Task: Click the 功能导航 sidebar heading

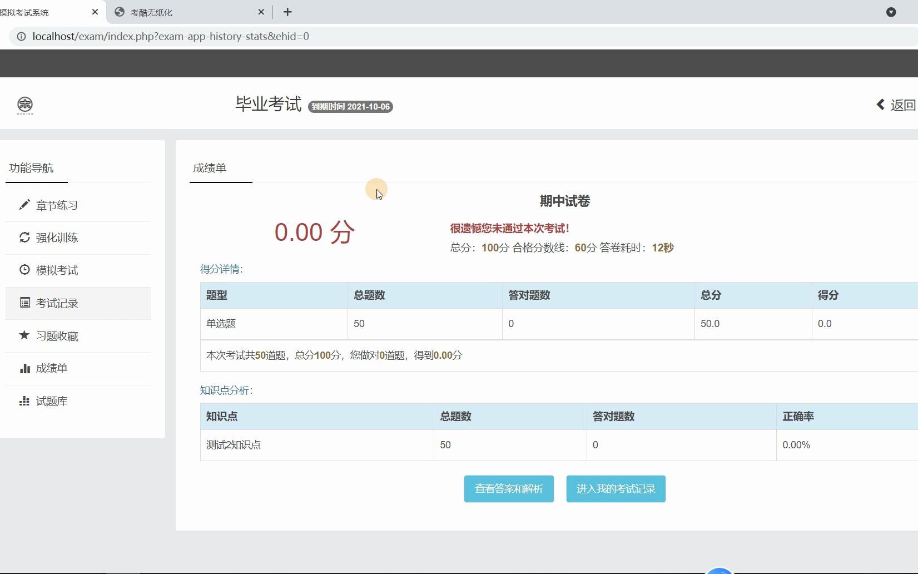Action: (31, 168)
